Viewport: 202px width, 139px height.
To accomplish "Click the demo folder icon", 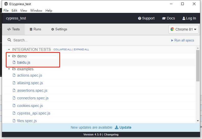I will (14, 56).
